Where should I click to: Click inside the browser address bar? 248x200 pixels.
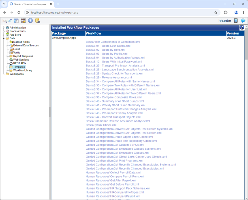click(113, 12)
